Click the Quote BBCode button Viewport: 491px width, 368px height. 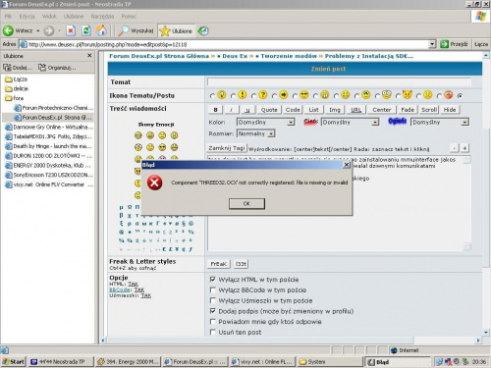coord(269,110)
